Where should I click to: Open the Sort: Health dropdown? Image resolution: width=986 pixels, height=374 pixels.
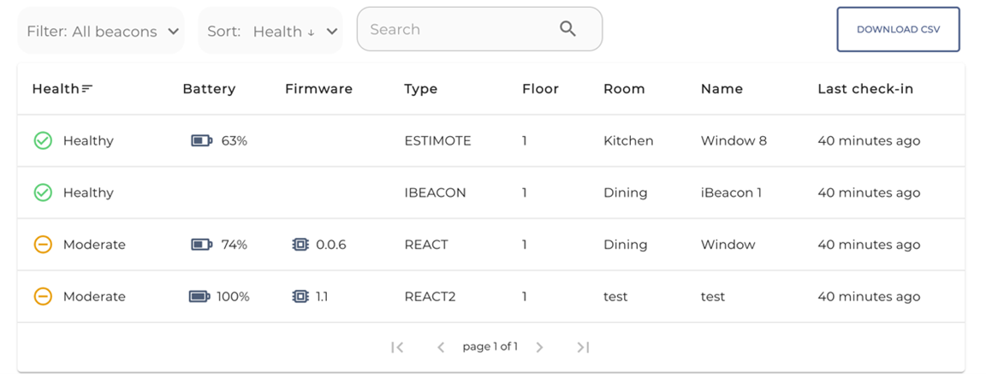click(270, 31)
